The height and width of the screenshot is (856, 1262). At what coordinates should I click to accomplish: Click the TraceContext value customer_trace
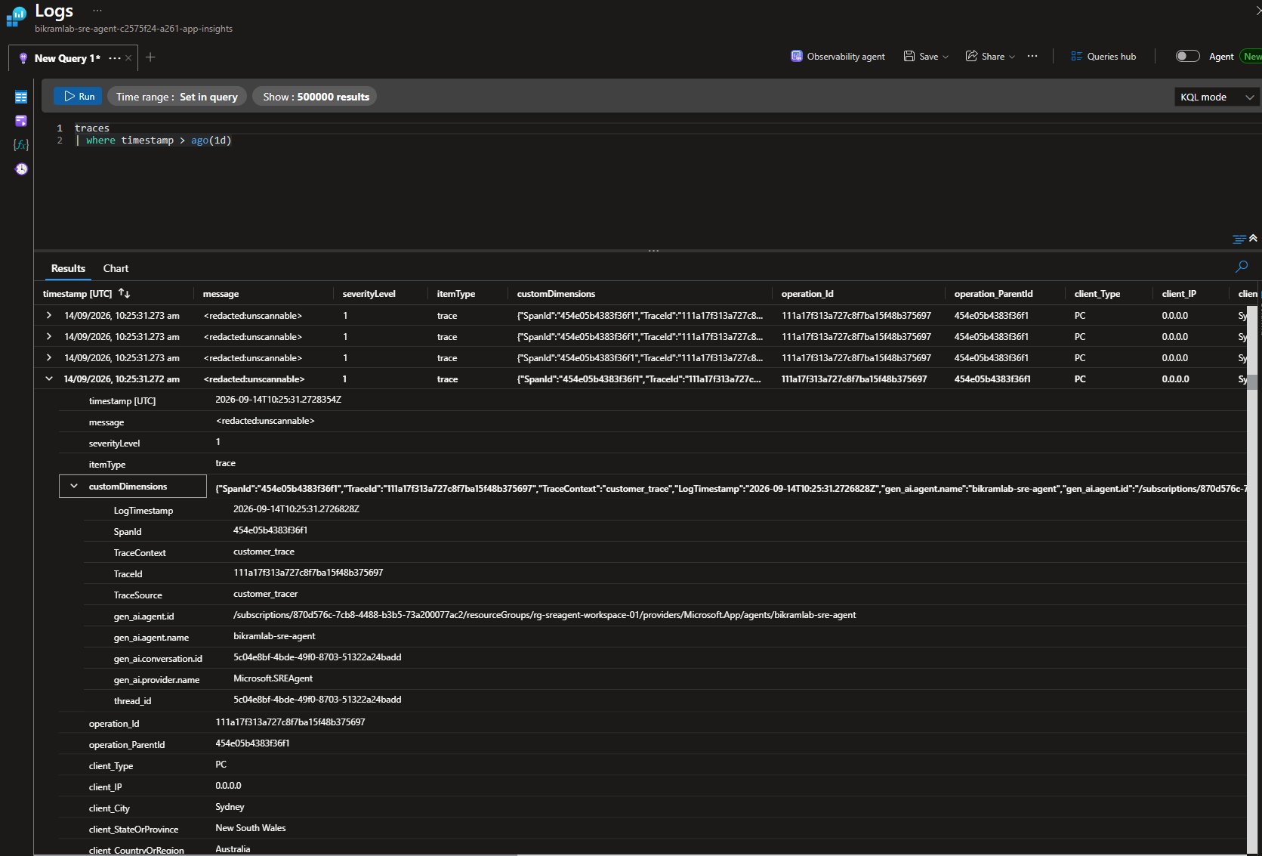click(264, 552)
